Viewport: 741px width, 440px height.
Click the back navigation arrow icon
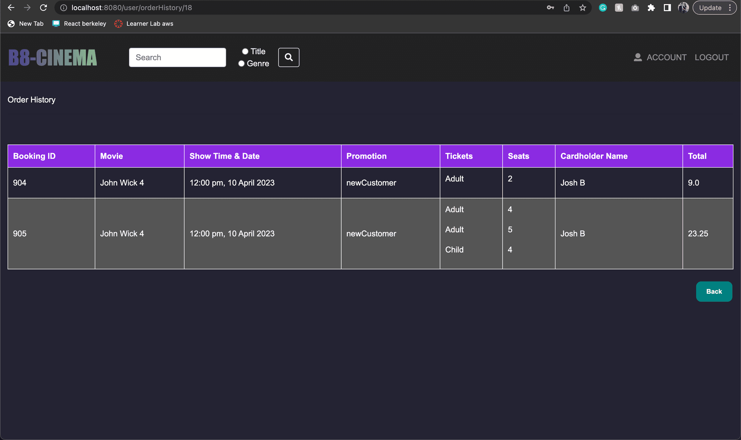pos(12,7)
